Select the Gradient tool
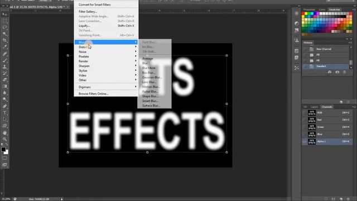The width and height of the screenshot is (357, 201). point(4,87)
